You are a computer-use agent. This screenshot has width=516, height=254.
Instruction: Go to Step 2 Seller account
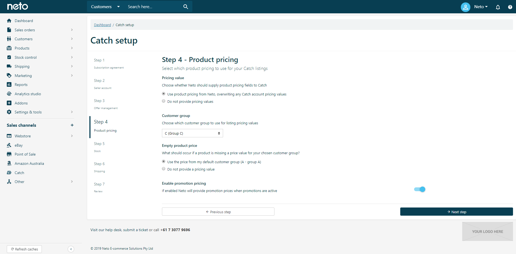[x=103, y=84]
